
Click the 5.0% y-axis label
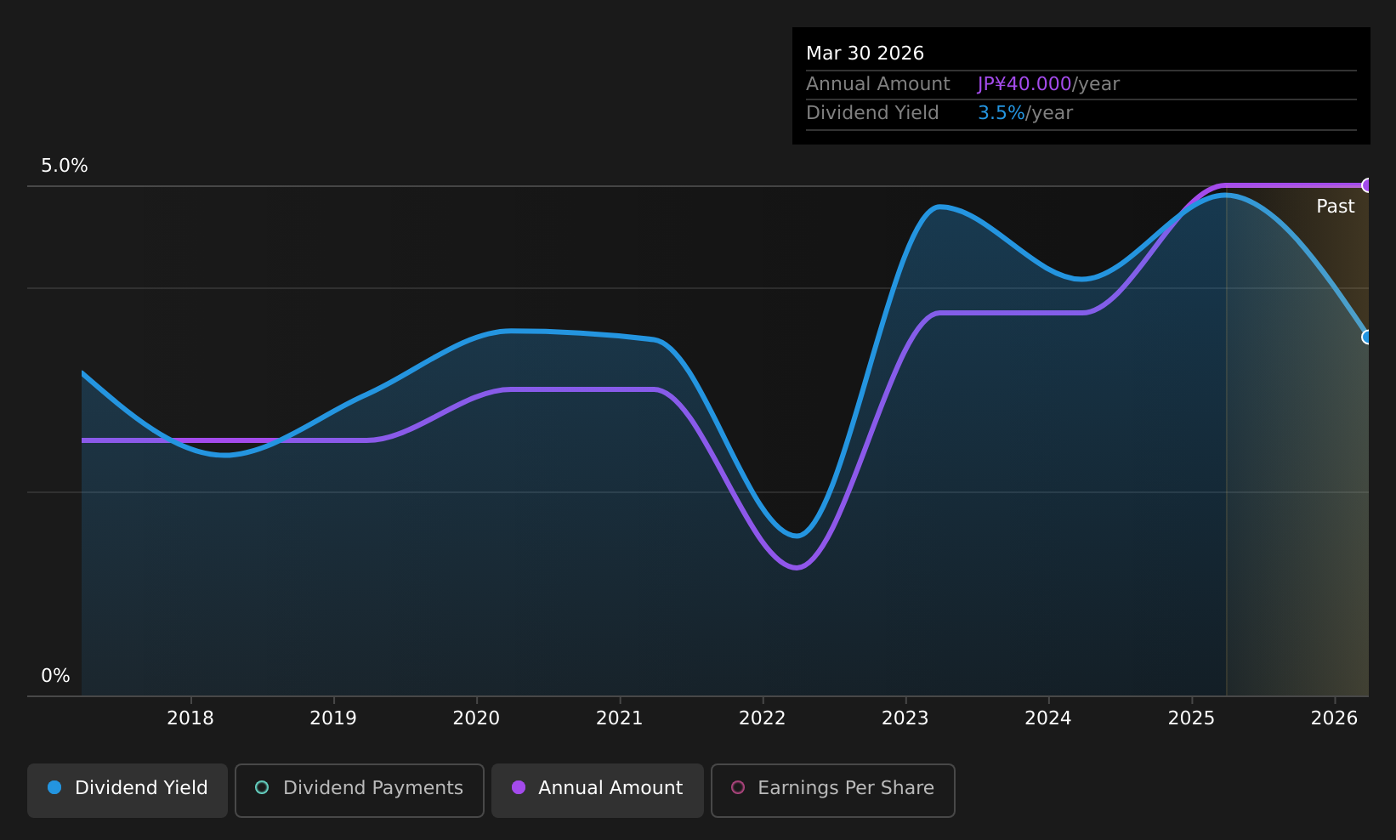65,166
